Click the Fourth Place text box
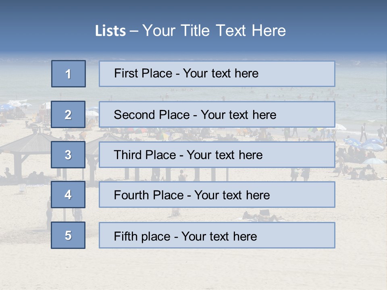This screenshot has width=387, height=290. point(217,195)
